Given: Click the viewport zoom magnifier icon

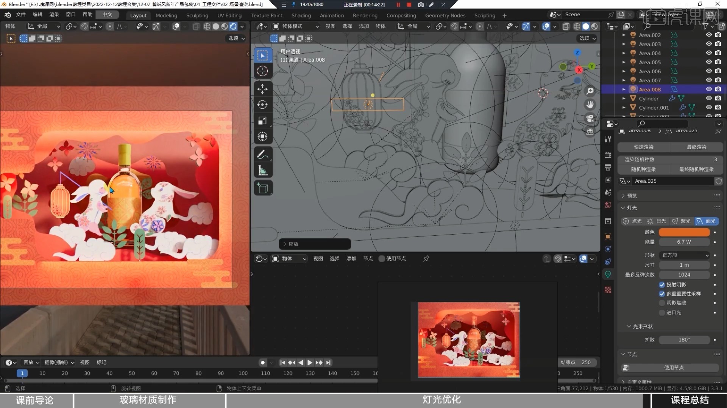Looking at the screenshot, I should pos(590,91).
